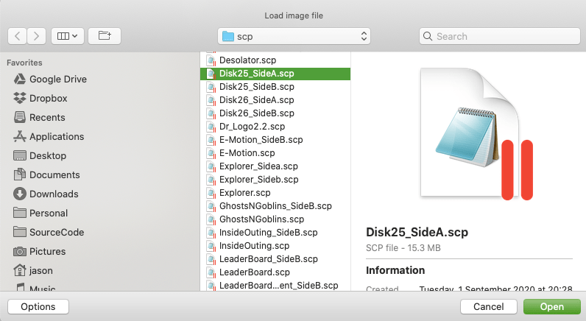Select Desktop in Favorites sidebar
This screenshot has height=321, width=586.
[x=48, y=156]
